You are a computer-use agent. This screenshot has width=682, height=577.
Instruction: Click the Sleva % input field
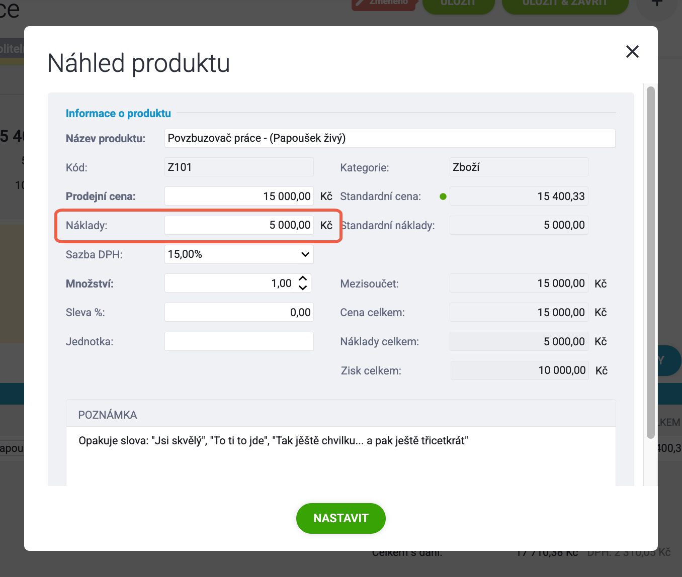click(x=239, y=312)
